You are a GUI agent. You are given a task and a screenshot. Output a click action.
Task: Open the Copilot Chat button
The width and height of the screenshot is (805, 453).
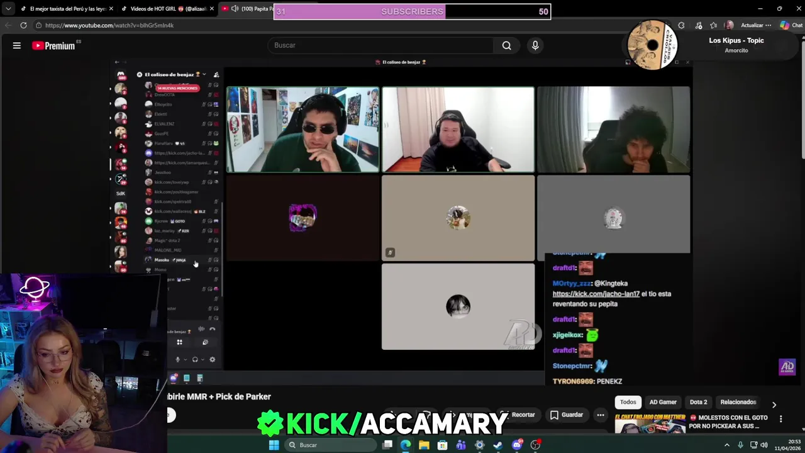[791, 25]
